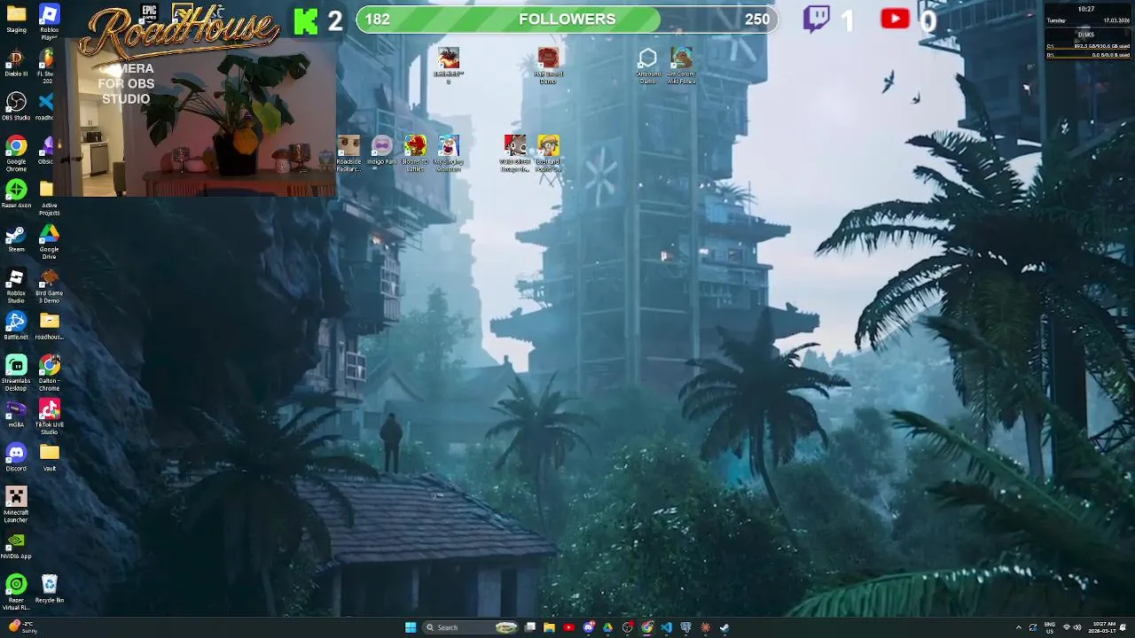Launch Razer Axon desktop icon
The image size is (1135, 638).
tap(16, 195)
